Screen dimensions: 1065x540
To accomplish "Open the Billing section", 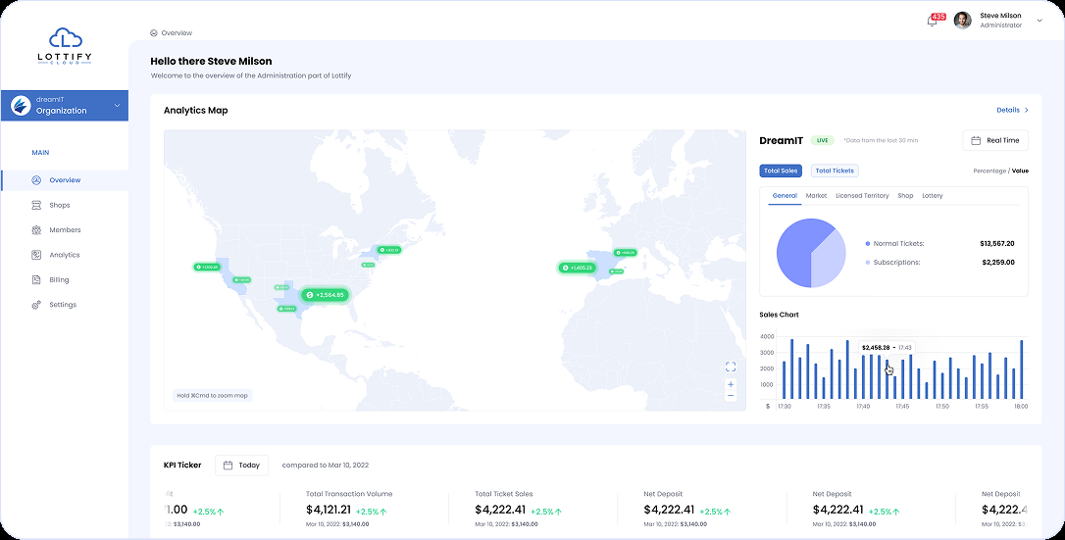I will 59,279.
